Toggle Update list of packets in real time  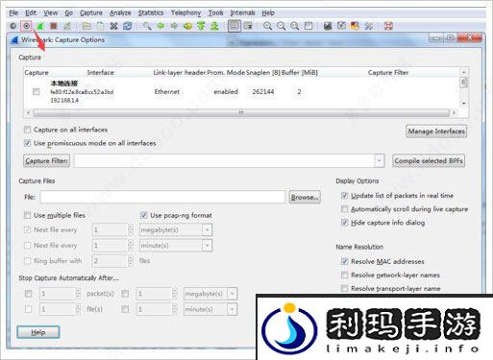tap(344, 196)
